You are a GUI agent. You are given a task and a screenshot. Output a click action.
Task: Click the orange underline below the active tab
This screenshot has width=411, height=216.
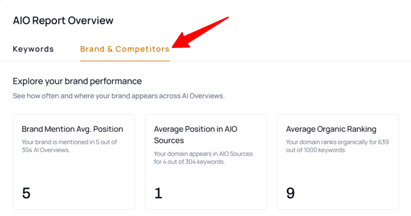[x=124, y=61]
